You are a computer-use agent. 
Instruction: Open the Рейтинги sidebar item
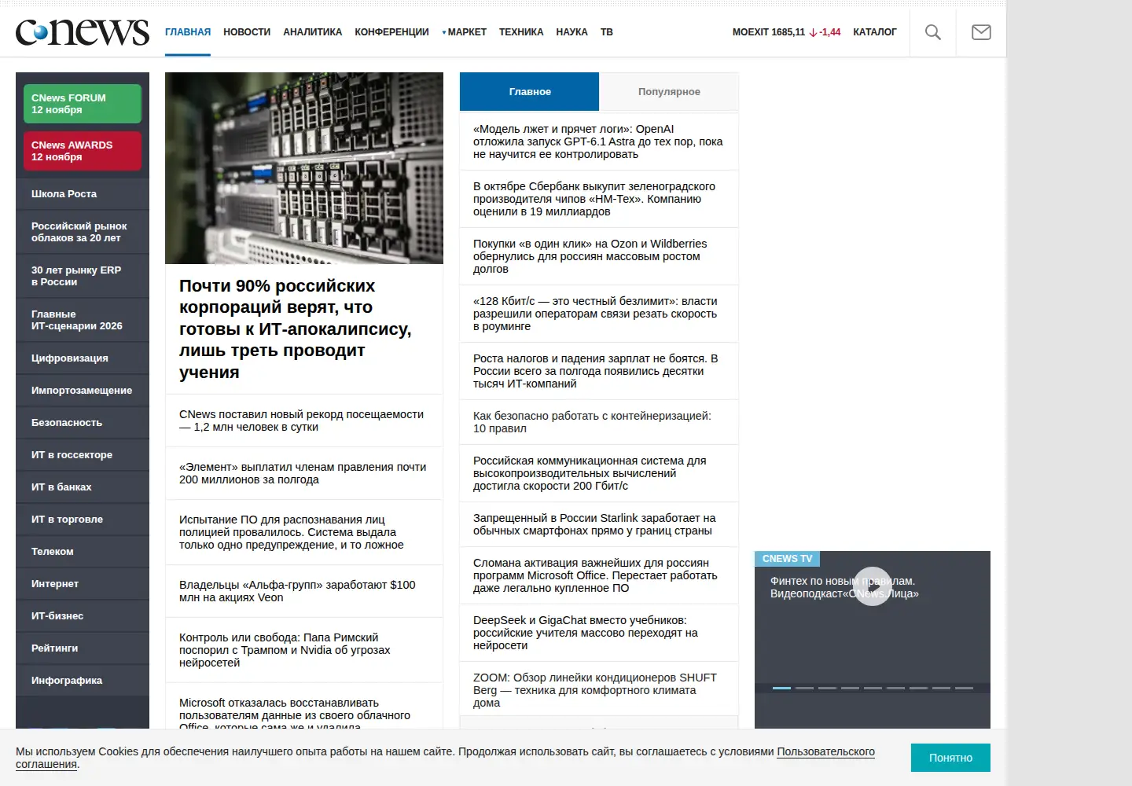83,648
